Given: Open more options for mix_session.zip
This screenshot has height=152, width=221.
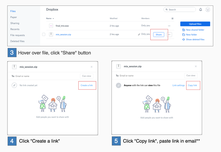Looking at the screenshot, I should coord(169,35).
